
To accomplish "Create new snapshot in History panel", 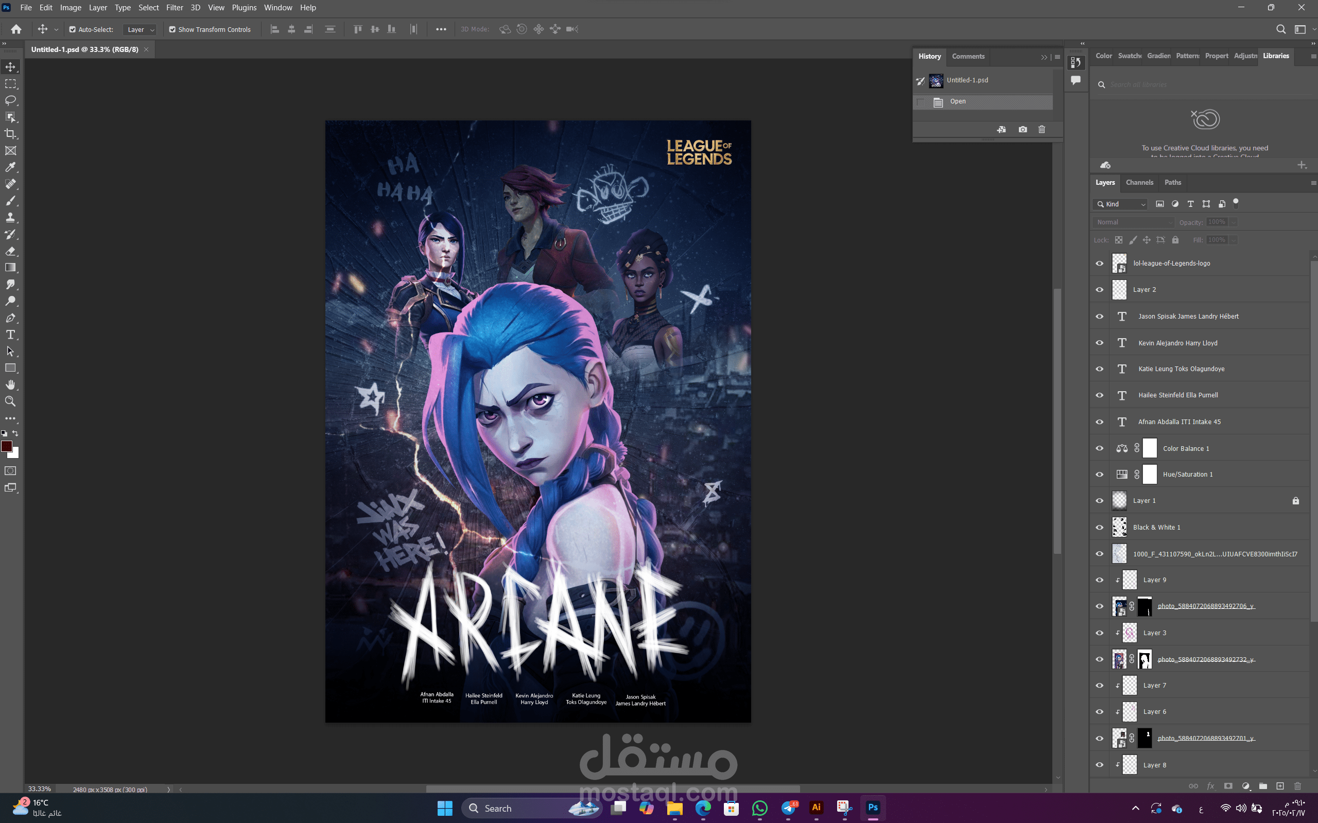I will 1022,130.
